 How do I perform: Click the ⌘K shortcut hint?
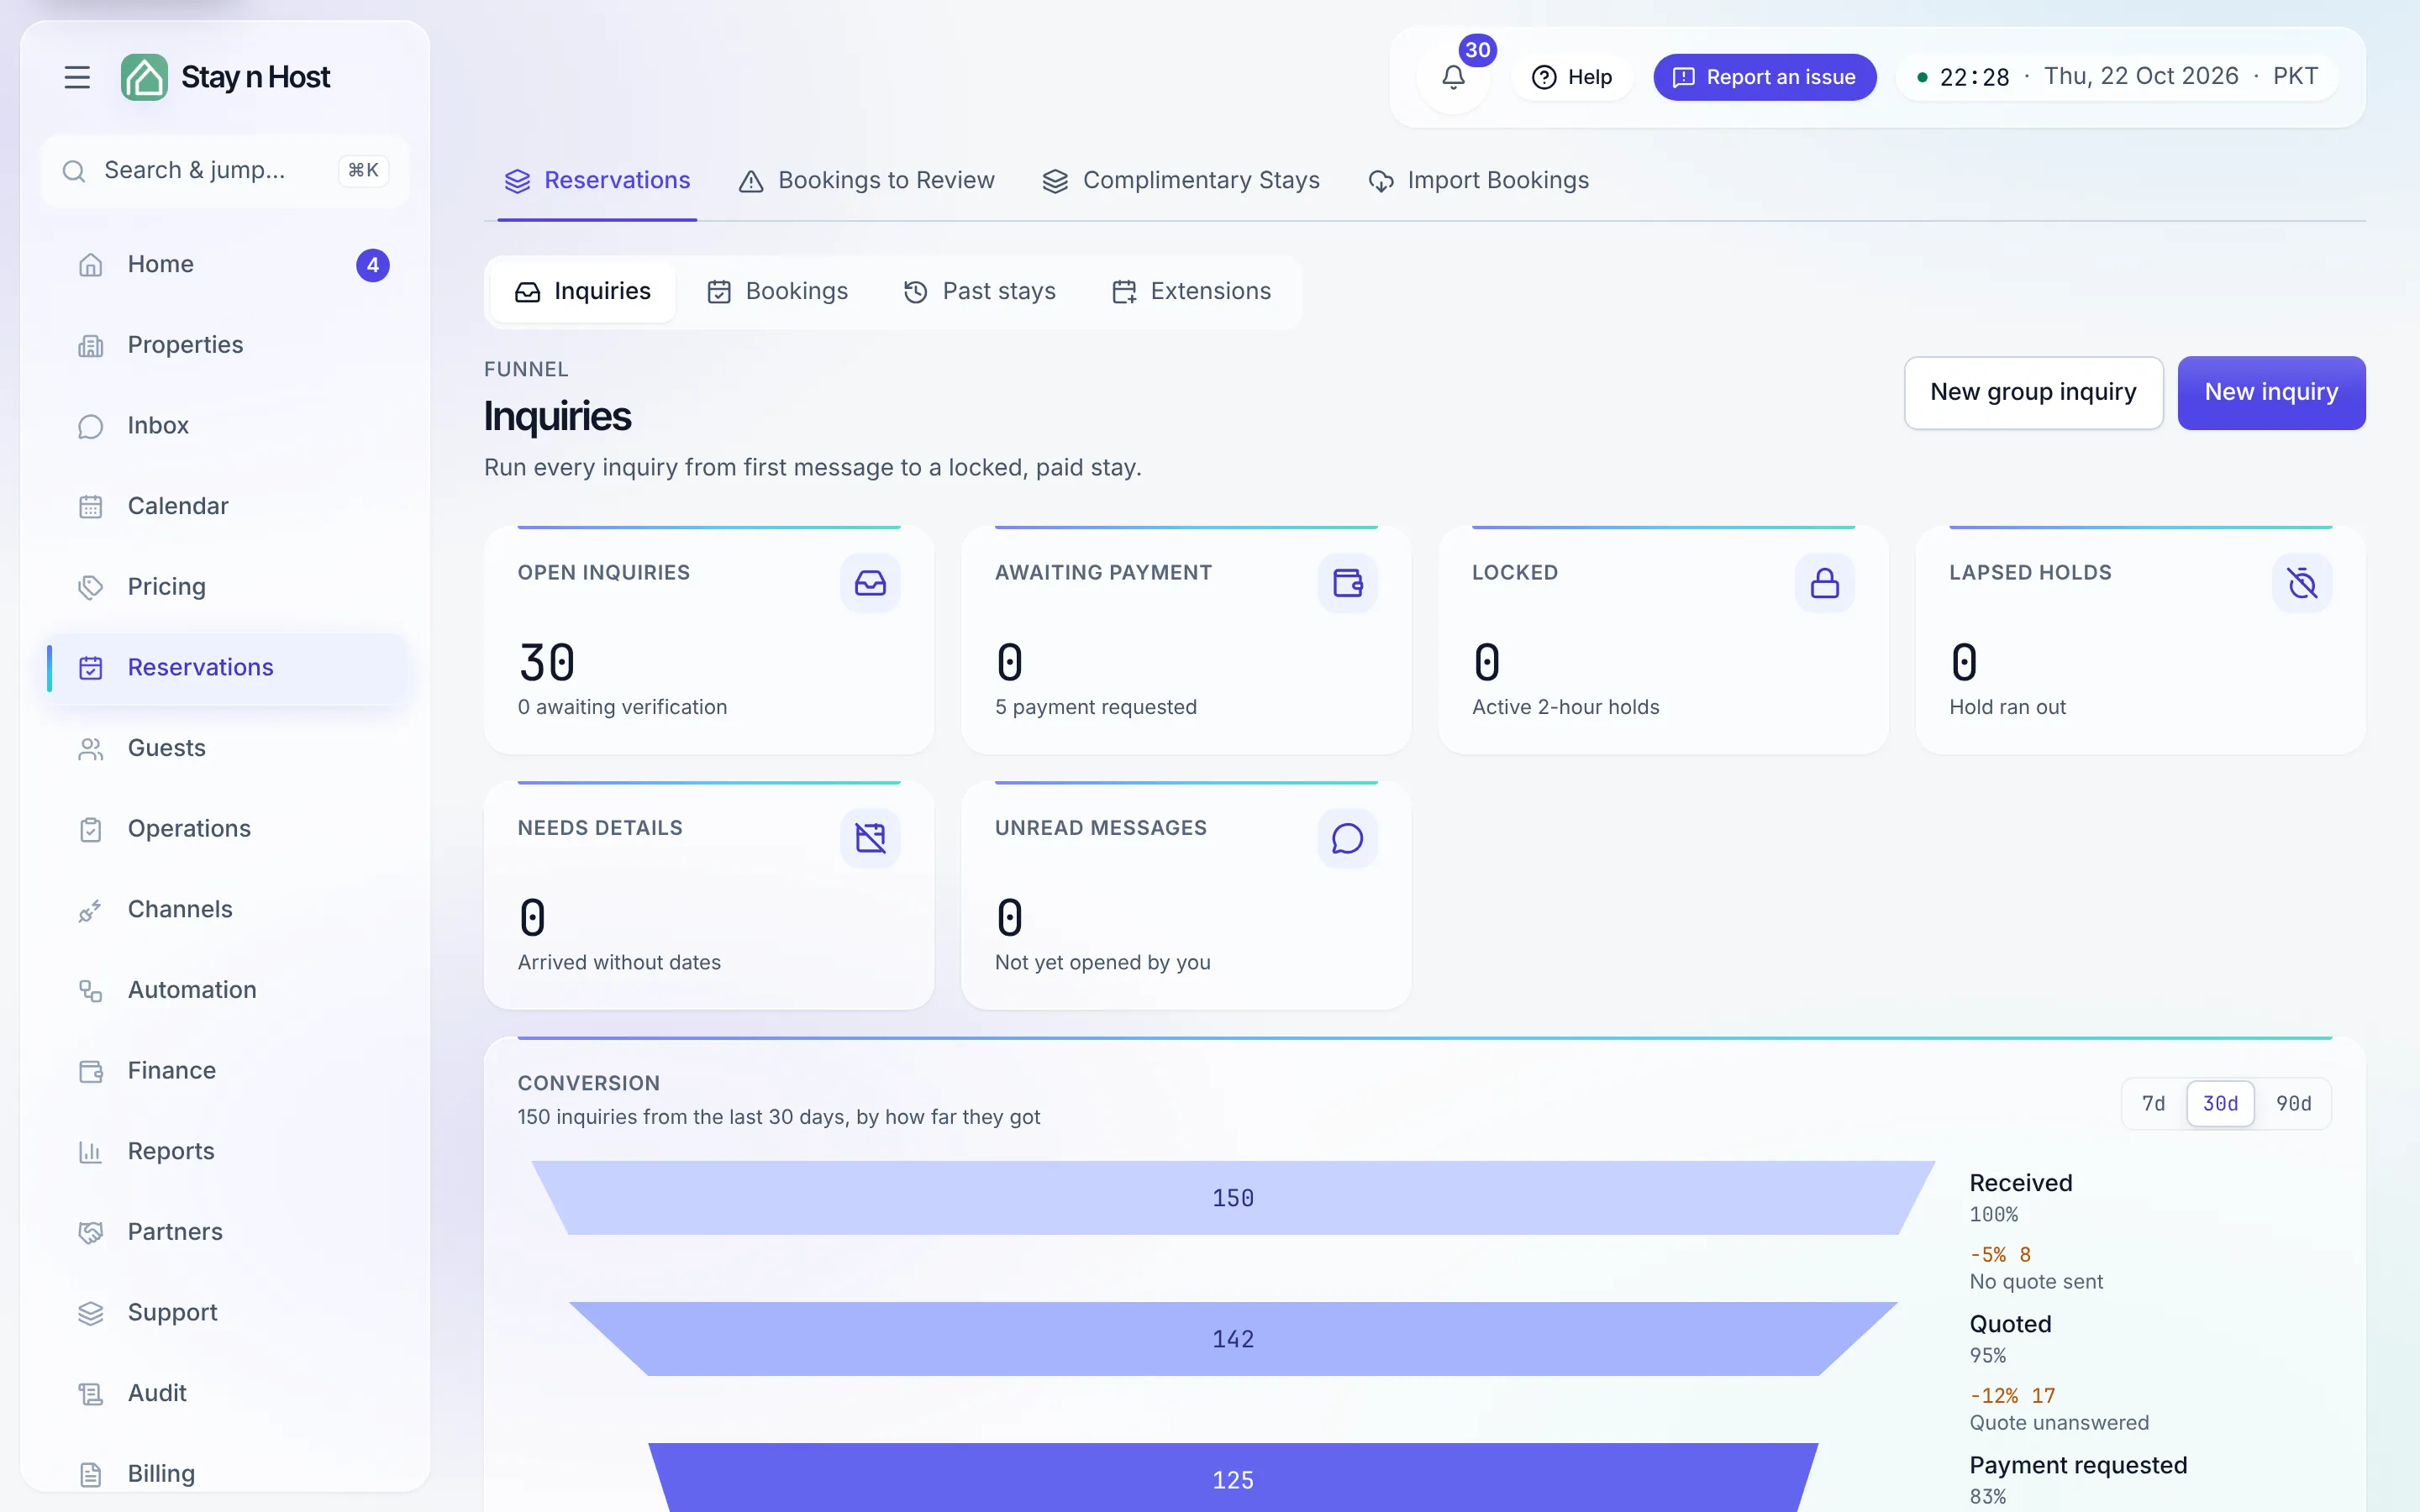(363, 171)
